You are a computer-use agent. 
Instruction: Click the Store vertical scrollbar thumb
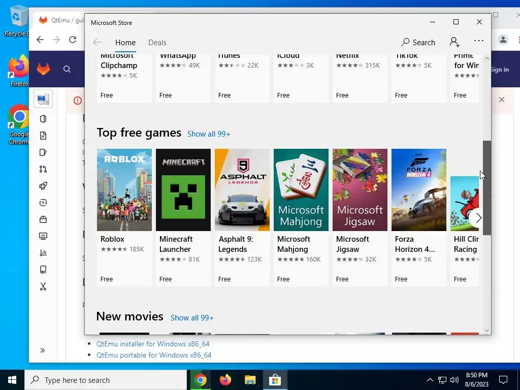[x=487, y=188]
